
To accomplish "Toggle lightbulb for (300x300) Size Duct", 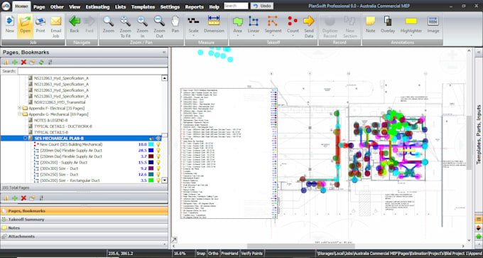I will (x=158, y=168).
